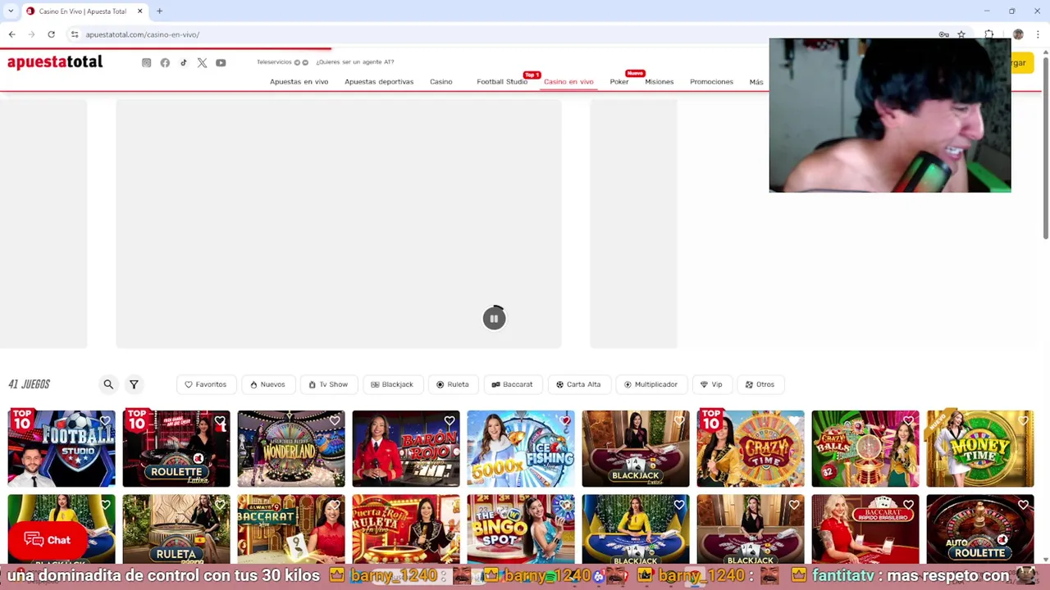Click the Teleservicios link
This screenshot has height=590, width=1050.
(x=274, y=62)
